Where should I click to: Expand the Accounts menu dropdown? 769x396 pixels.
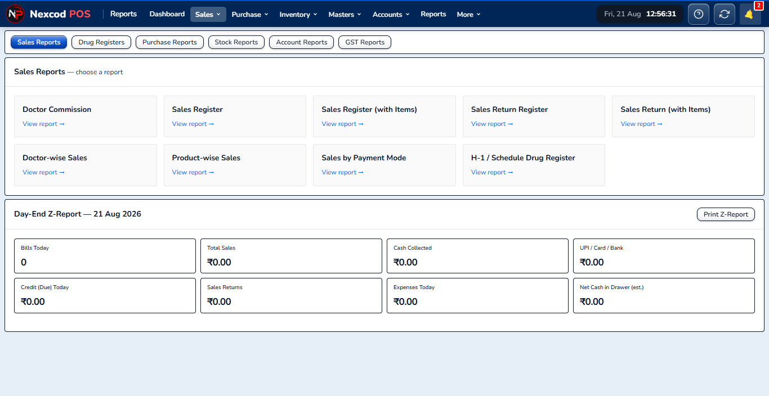coord(391,14)
